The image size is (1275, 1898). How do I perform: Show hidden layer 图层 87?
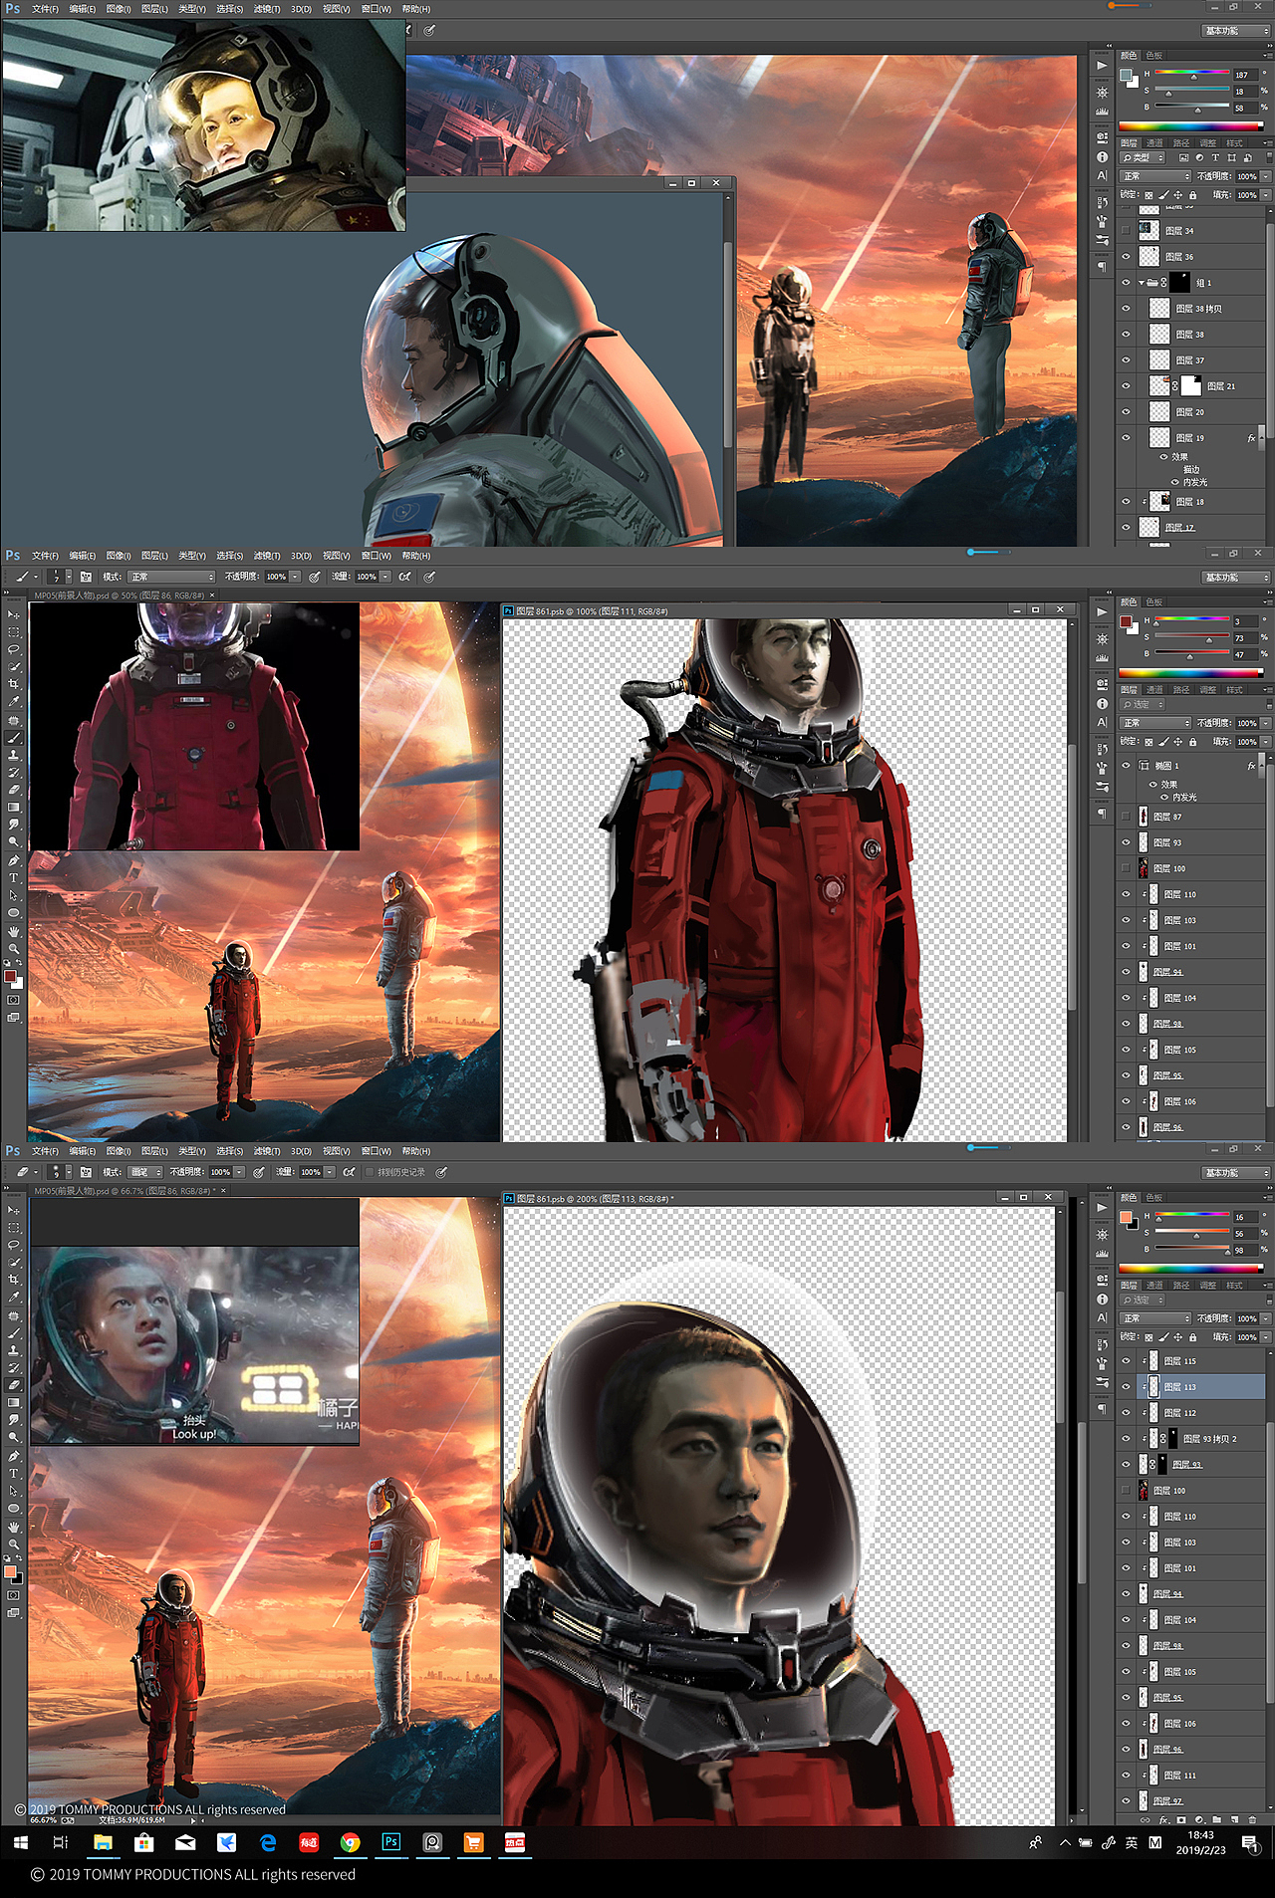1127,817
